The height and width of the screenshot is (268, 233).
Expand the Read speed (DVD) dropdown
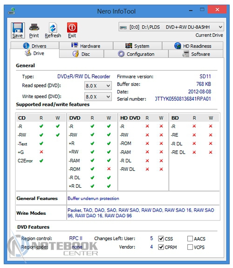[98, 85]
